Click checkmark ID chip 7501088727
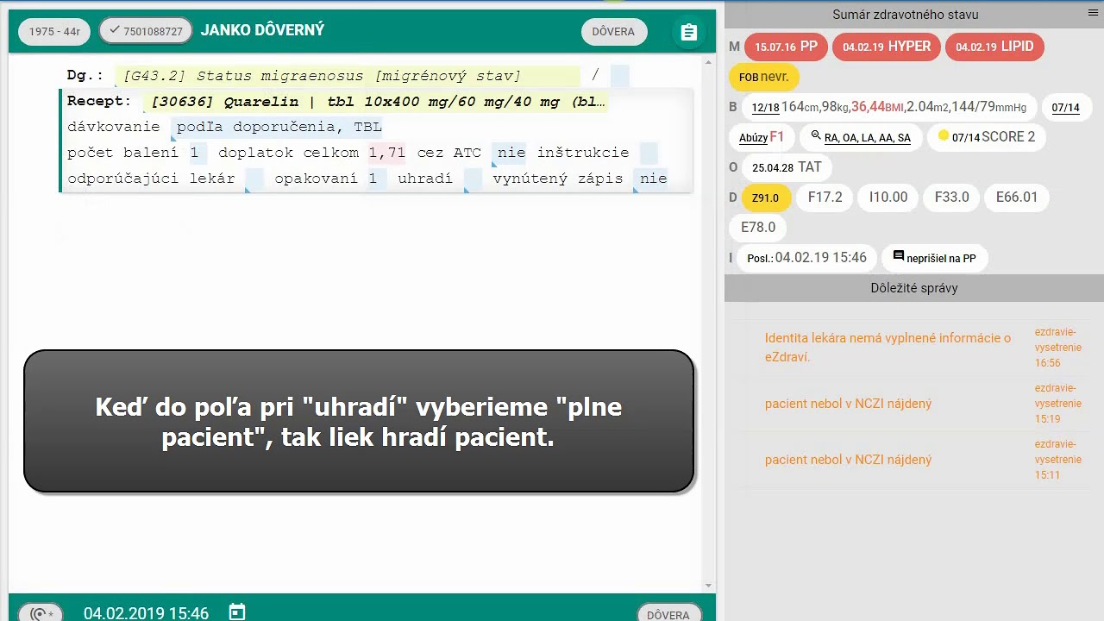1104x621 pixels. point(145,31)
